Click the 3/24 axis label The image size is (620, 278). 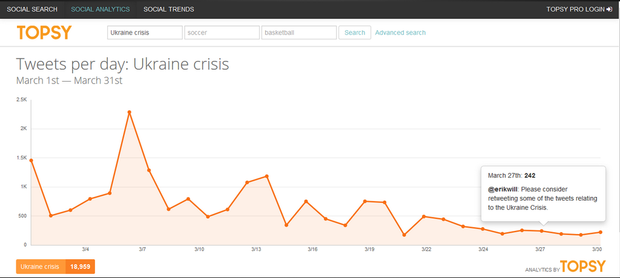(483, 249)
